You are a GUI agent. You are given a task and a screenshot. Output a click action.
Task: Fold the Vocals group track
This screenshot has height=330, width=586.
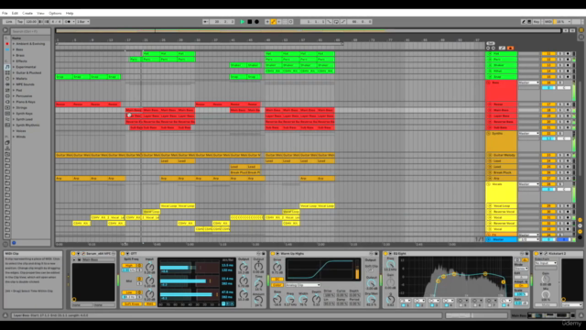pos(489,184)
